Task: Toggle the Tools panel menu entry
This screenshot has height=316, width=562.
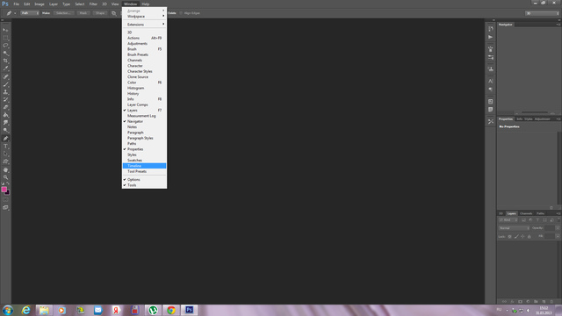Action: [144, 185]
